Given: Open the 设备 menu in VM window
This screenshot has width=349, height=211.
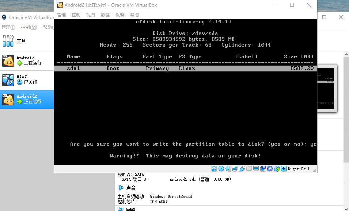Looking at the screenshot, I should click(120, 15).
